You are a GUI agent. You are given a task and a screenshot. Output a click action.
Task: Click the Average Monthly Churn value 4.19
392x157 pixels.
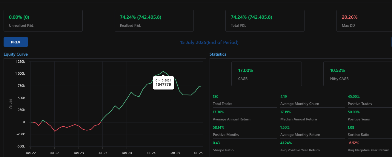coord(284,97)
